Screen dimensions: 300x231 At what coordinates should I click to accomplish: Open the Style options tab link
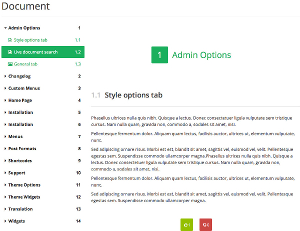click(30, 40)
